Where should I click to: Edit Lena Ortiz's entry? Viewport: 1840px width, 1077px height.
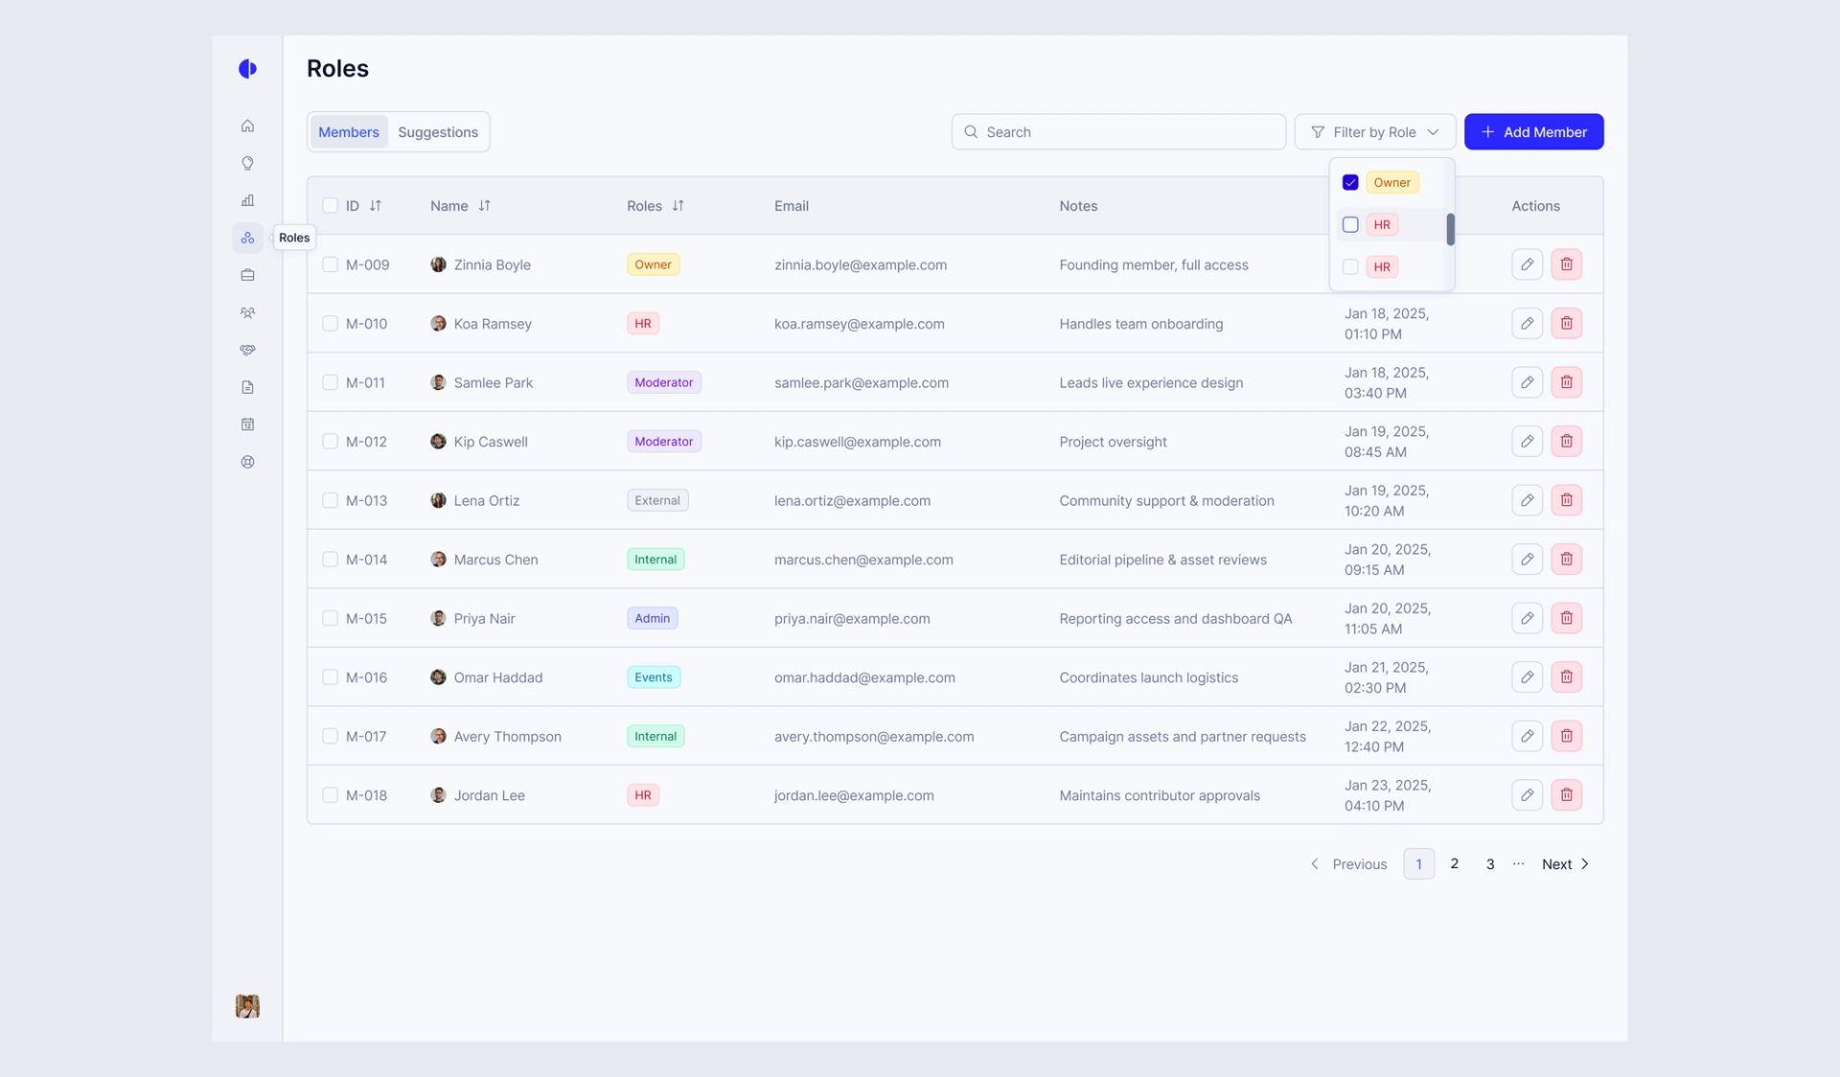point(1527,500)
